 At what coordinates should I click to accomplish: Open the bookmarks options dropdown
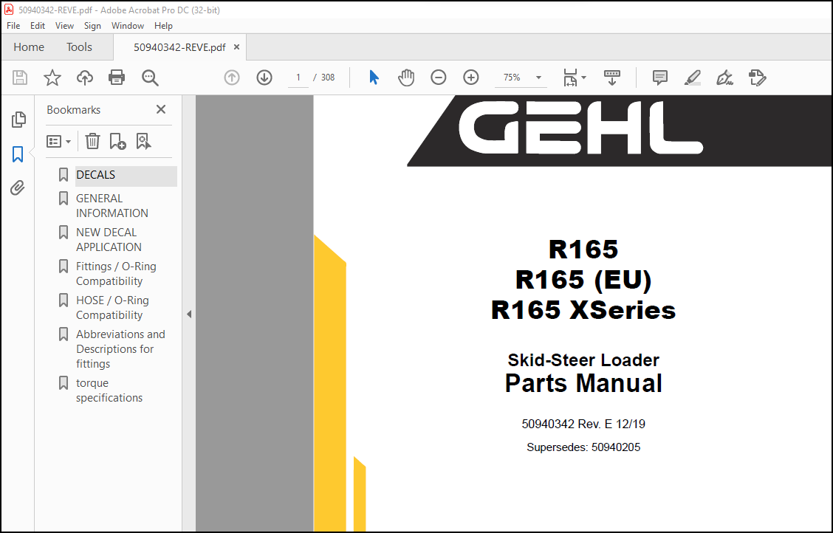(58, 141)
